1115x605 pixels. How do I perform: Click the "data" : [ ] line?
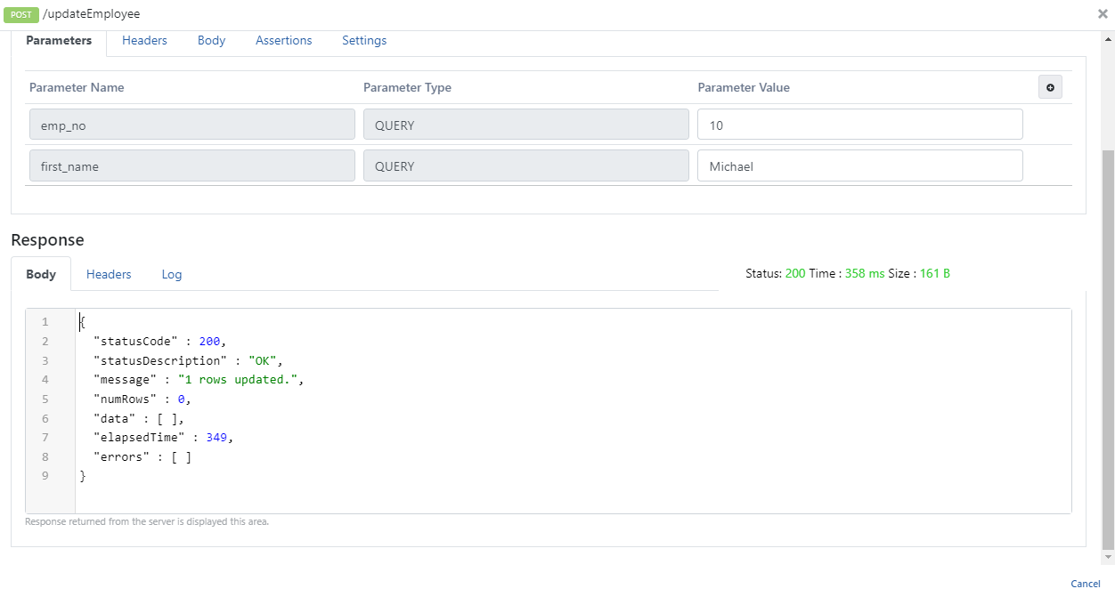(x=139, y=418)
